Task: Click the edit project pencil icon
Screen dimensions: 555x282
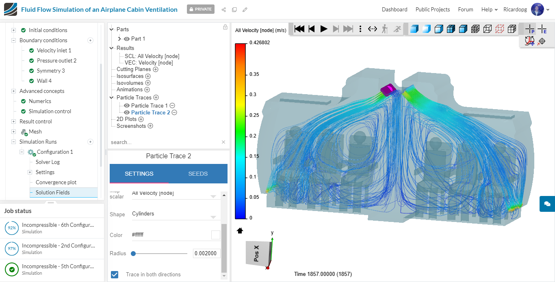Action: tap(245, 10)
